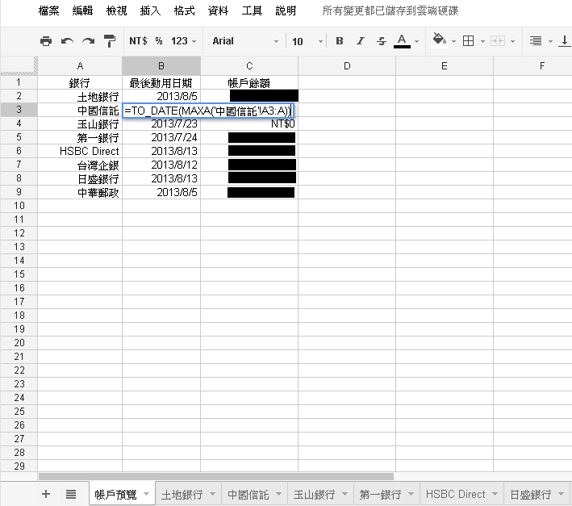Expand the fill color dropdown arrow
Viewport: 572px width, 506px height.
(453, 42)
